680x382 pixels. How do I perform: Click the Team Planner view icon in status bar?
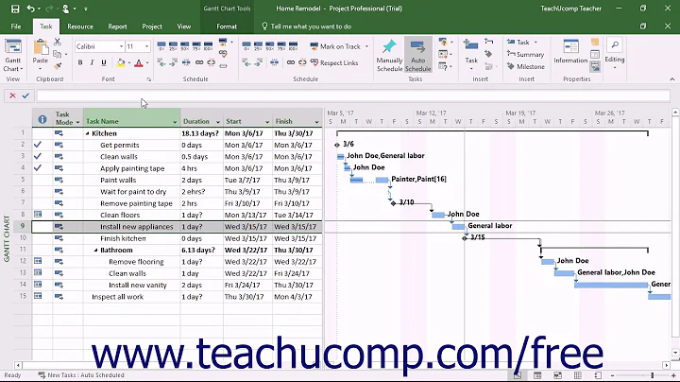click(558, 375)
